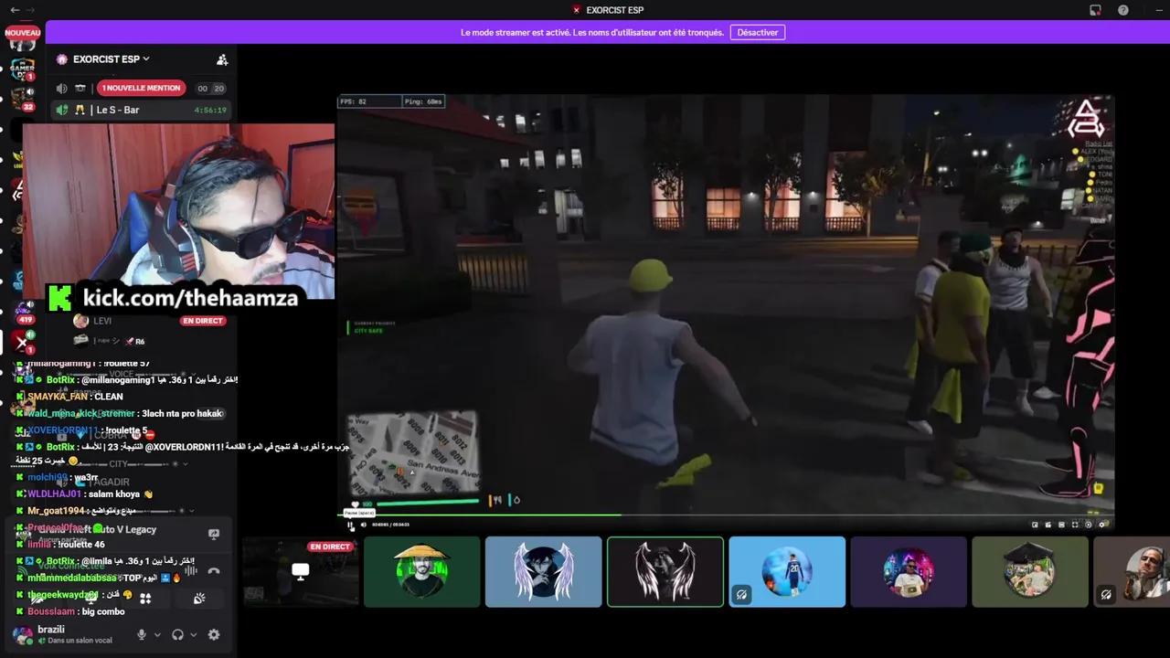Open the Gamer server icon with badge 1
The width and height of the screenshot is (1170, 658).
click(x=23, y=68)
